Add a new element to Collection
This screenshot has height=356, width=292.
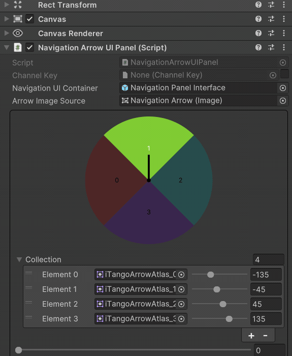[251, 336]
